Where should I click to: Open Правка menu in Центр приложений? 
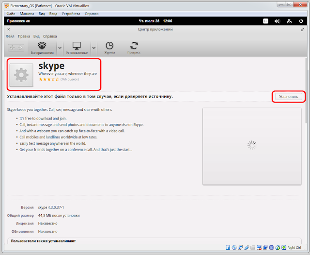(x=24, y=36)
